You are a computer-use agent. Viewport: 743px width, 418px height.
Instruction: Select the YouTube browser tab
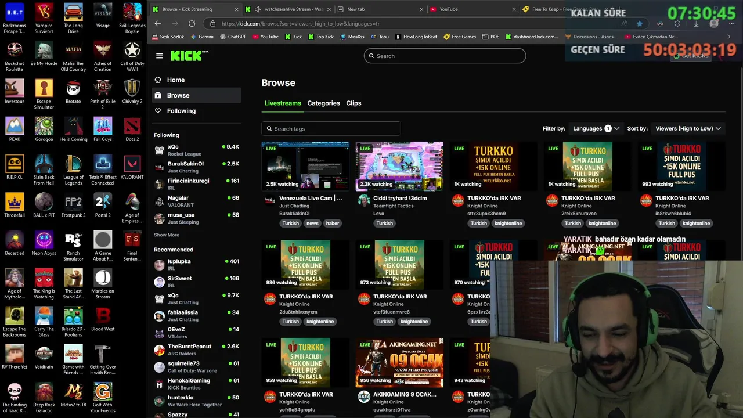[473, 9]
